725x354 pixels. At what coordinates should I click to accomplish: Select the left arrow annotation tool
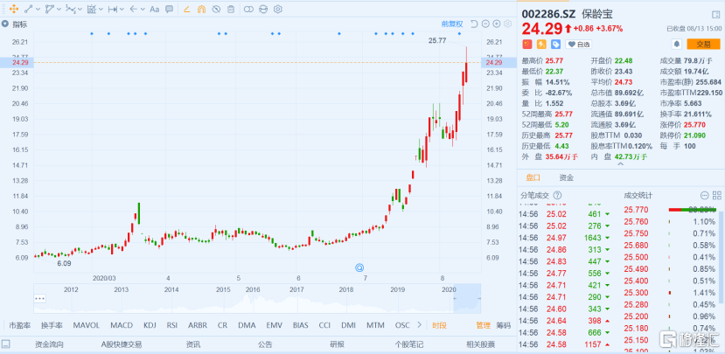pos(133,9)
